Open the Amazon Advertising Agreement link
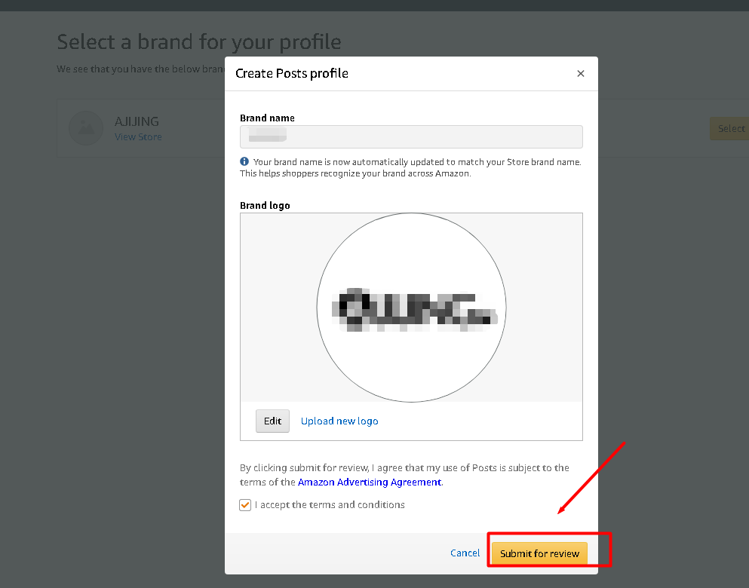749x588 pixels. click(370, 482)
